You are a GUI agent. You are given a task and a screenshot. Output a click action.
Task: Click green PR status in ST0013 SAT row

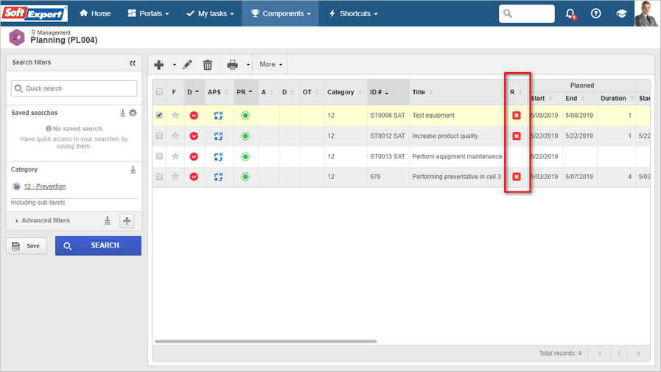pyautogui.click(x=245, y=157)
